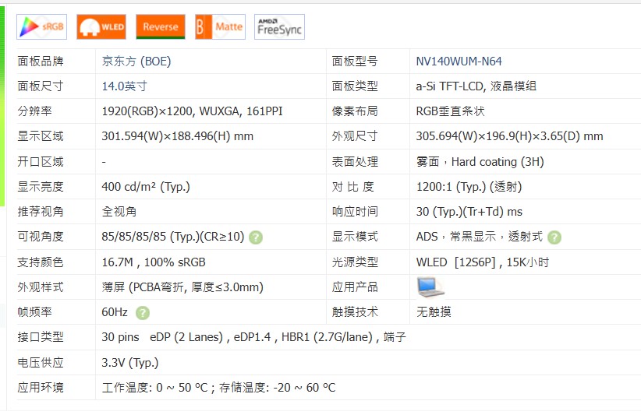Select the 16.7M, 100% sRGB text
This screenshot has height=415, width=641.
tap(154, 262)
